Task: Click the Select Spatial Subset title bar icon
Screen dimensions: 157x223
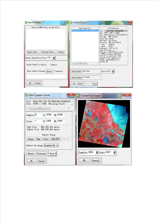Action: tap(26, 95)
